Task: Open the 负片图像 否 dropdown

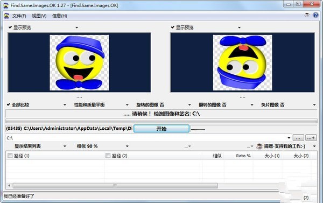Action: [x=314, y=105]
